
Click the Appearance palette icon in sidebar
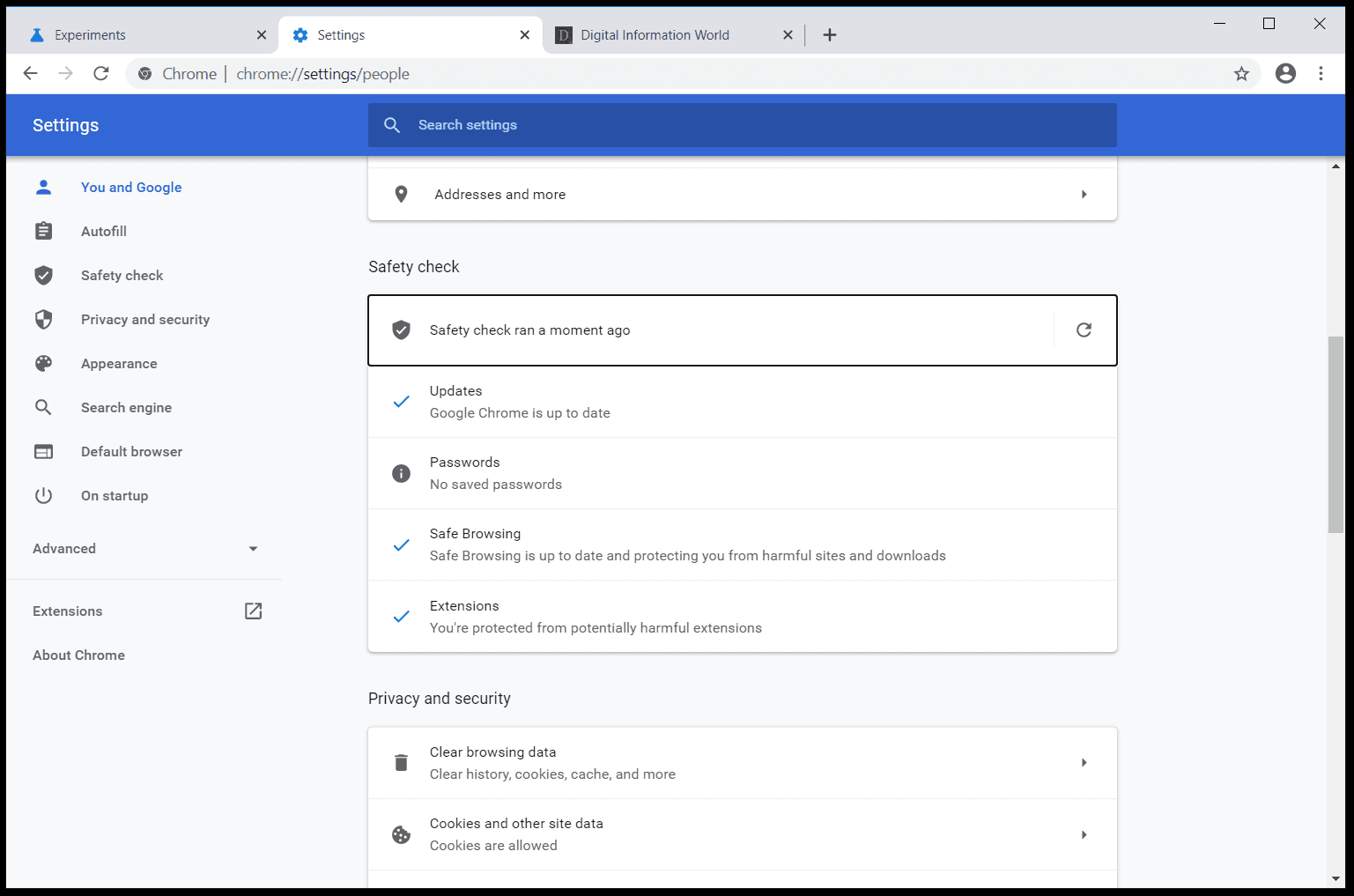(43, 363)
